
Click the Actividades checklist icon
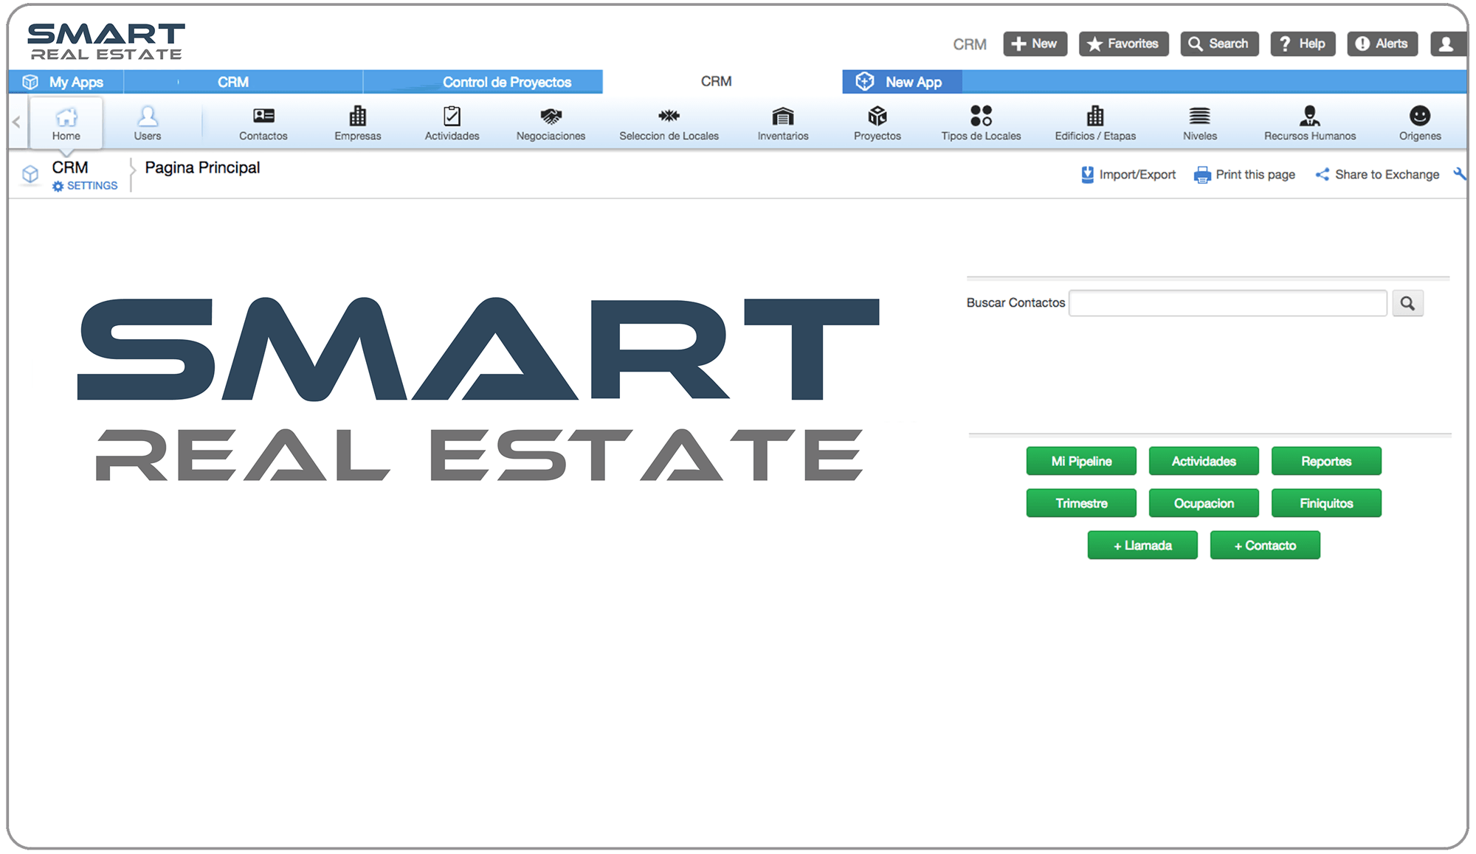coord(451,122)
